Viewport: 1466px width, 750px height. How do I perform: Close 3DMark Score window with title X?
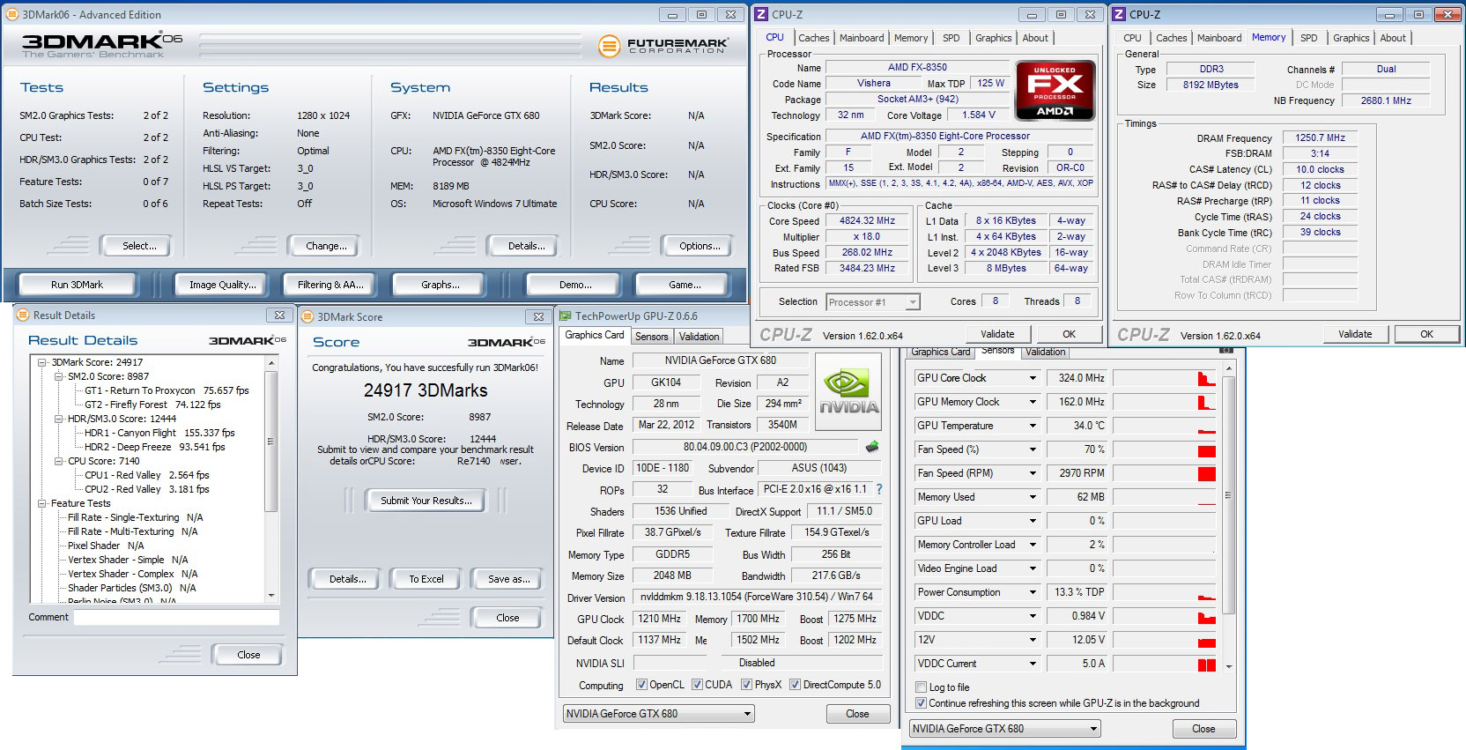point(538,316)
